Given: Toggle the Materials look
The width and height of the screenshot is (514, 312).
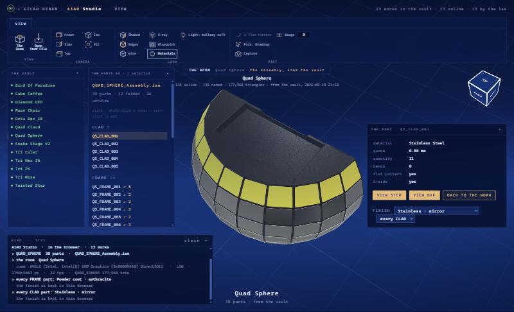Looking at the screenshot, I should [163, 53].
